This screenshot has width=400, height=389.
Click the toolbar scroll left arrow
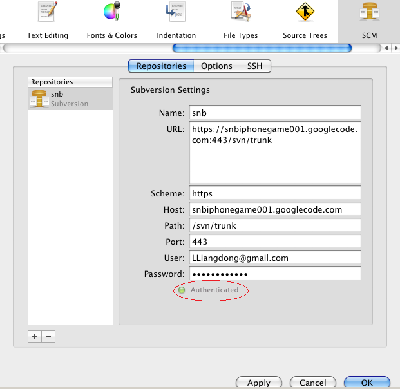click(386, 48)
